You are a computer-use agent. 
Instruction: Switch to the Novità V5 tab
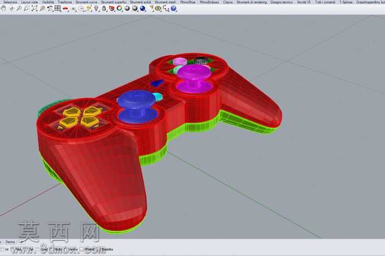304,2
